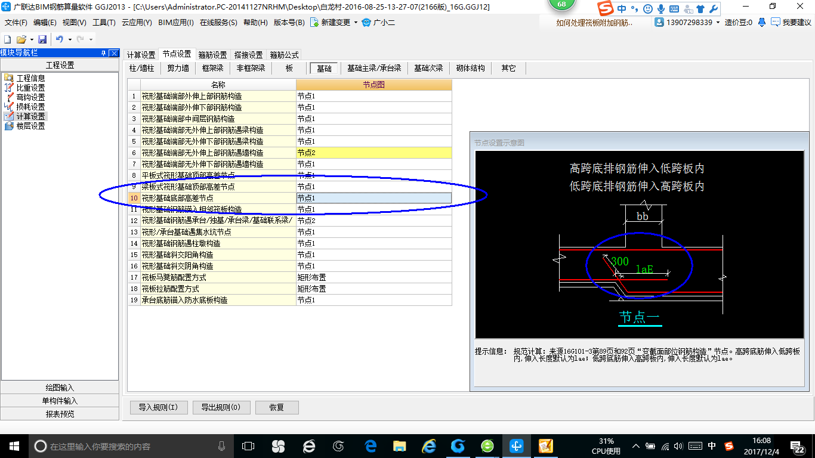Click the 恢复 button
This screenshot has height=458, width=815.
[x=277, y=408]
